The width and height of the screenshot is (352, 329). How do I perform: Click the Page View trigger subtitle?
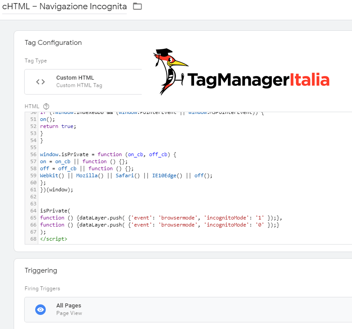tap(69, 313)
